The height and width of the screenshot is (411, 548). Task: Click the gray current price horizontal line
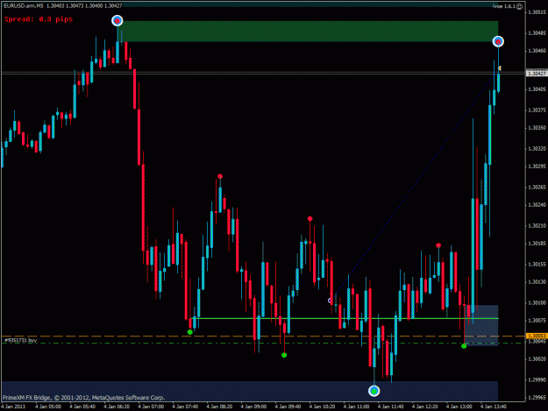tap(263, 73)
